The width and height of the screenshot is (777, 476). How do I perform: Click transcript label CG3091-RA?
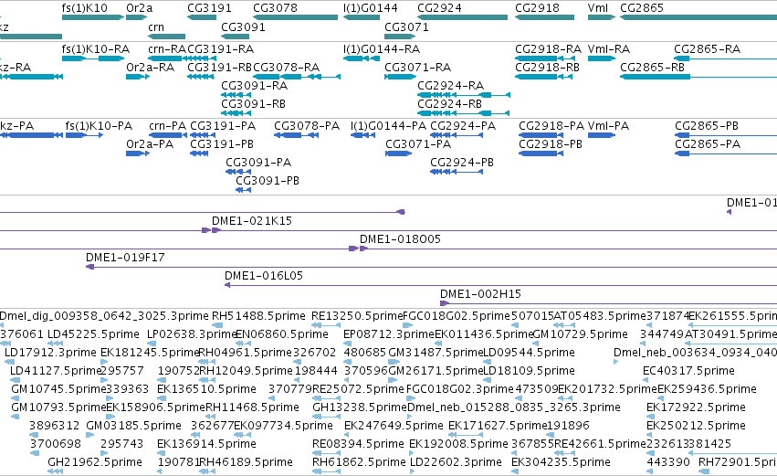tap(254, 86)
